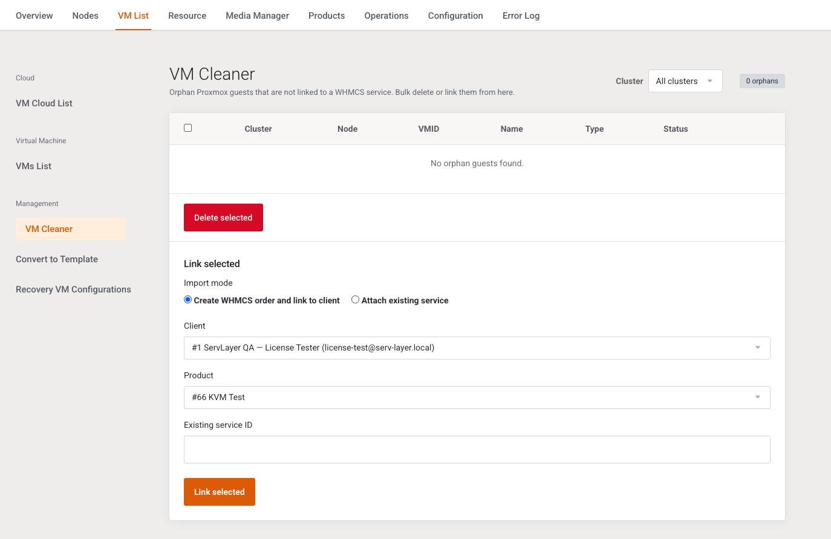This screenshot has width=831, height=539.
Task: Expand the All clusters dropdown
Action: tap(685, 81)
